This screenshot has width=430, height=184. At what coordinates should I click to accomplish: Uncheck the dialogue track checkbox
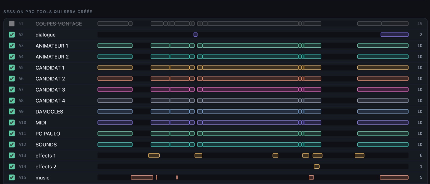point(12,35)
